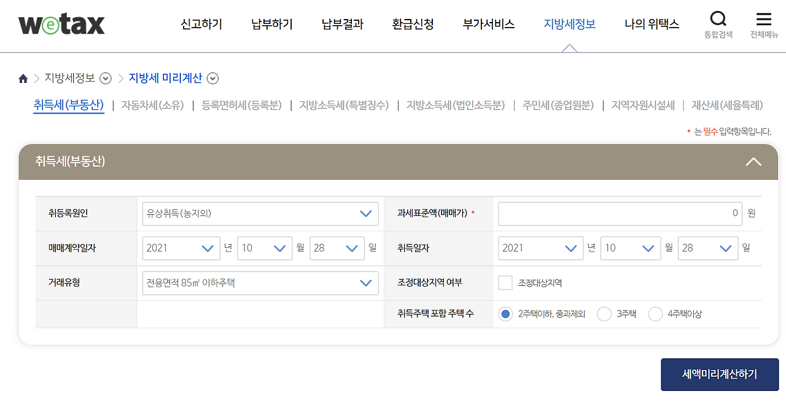Switch to the 지방소득세(특별징수) tab
This screenshot has height=405, width=786.
click(344, 105)
